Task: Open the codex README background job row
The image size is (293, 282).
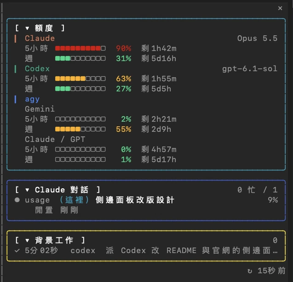Action: coord(146,250)
